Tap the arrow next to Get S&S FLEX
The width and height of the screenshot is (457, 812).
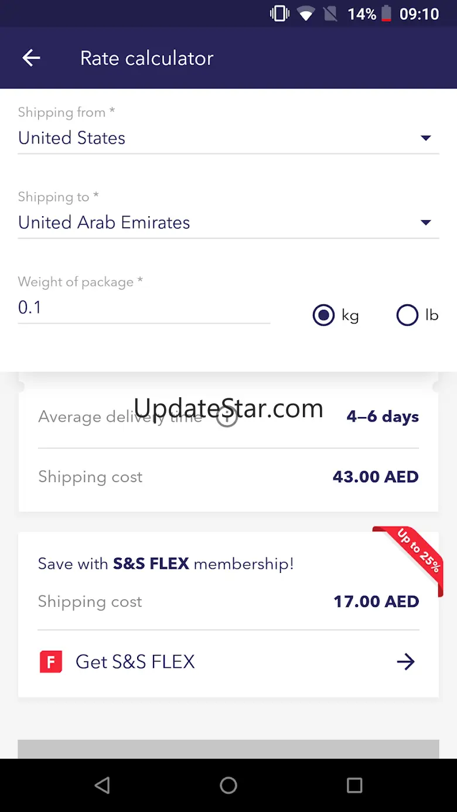click(x=405, y=662)
